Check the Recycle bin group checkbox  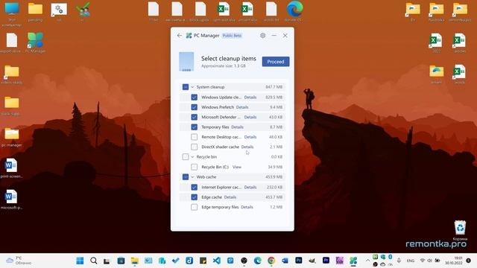click(x=186, y=157)
